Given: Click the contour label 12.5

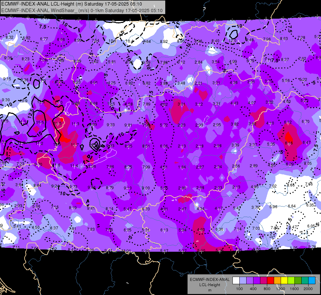Looking at the screenshot, I should [31, 113].
